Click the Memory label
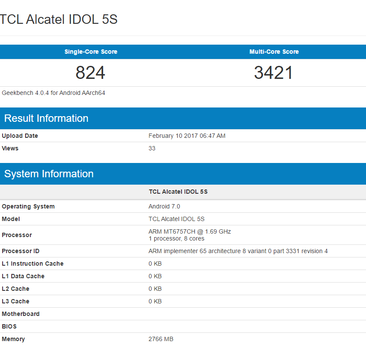The height and width of the screenshot is (345, 366). click(x=13, y=339)
